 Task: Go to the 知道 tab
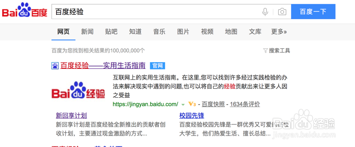click(x=135, y=32)
